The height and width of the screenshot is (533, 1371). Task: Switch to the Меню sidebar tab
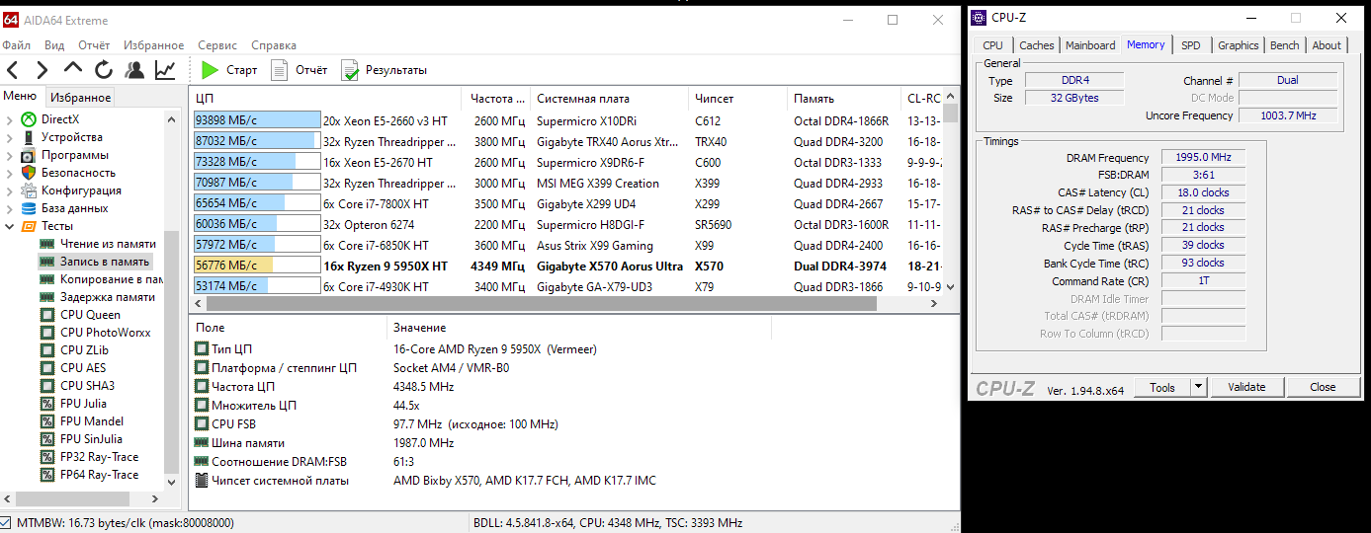(x=20, y=97)
